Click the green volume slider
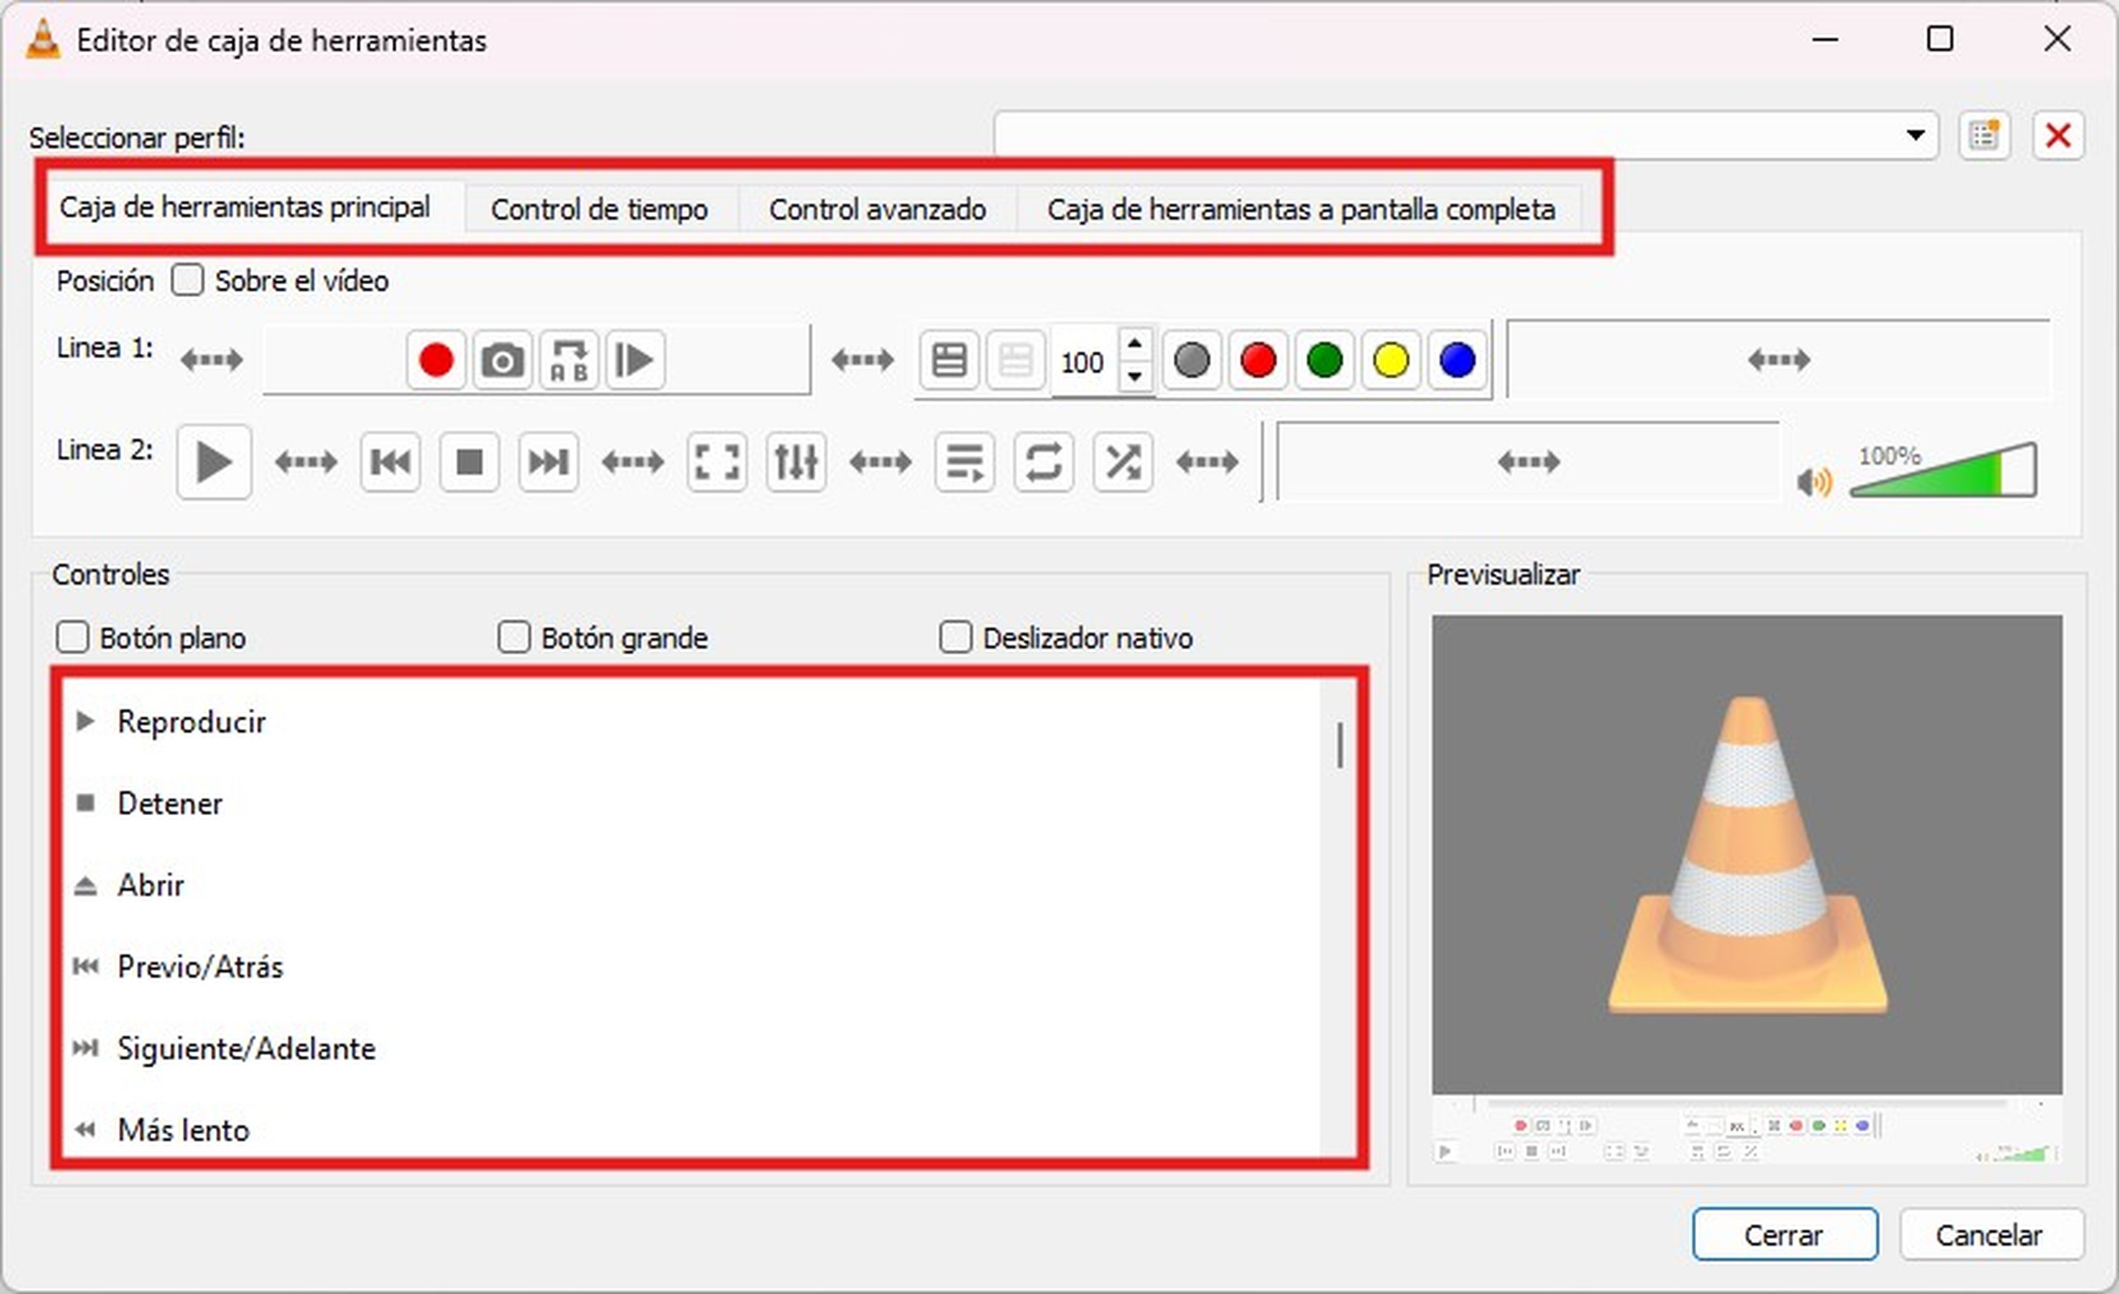The width and height of the screenshot is (2119, 1294). tap(1944, 471)
